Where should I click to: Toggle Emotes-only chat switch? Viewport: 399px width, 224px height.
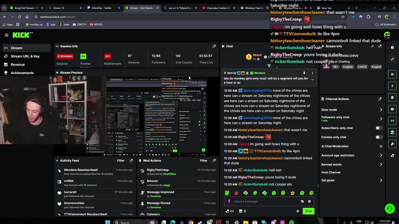(x=379, y=137)
